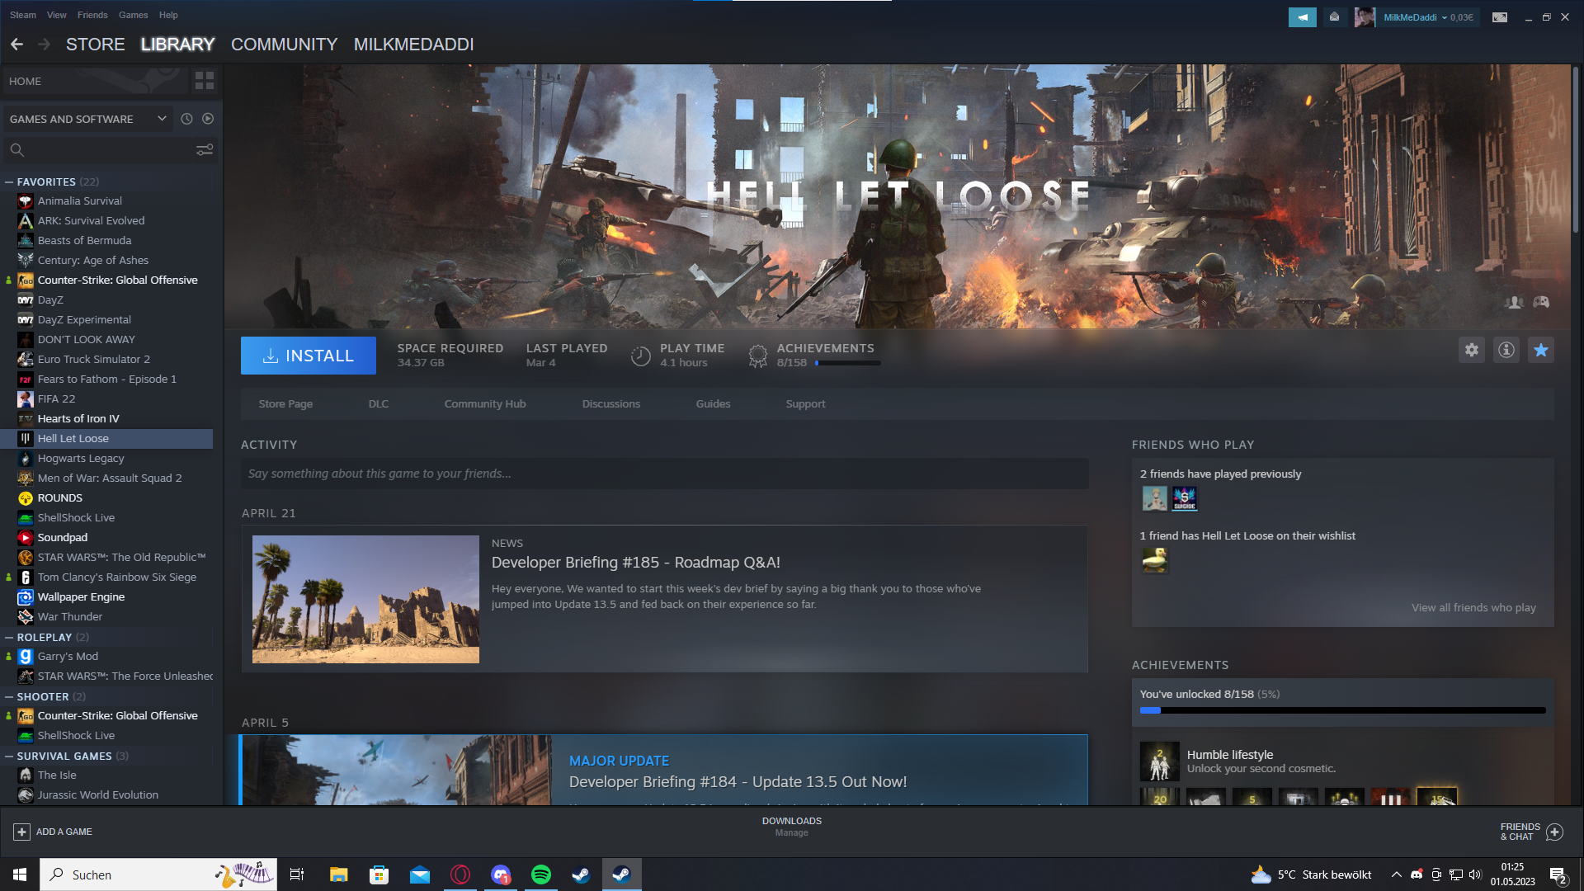Open the Community Hub link
1584x891 pixels.
(x=485, y=403)
